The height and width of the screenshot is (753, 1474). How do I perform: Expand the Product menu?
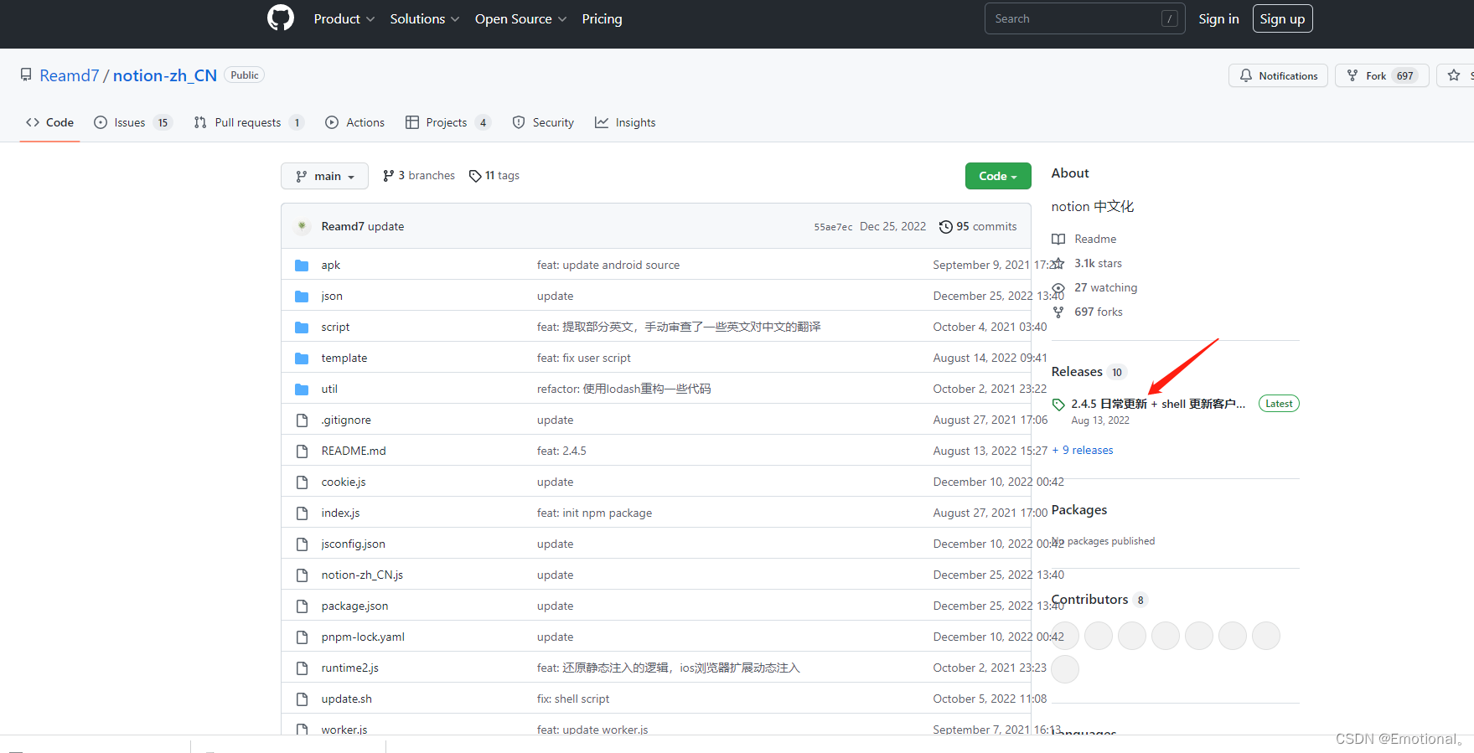click(x=344, y=18)
